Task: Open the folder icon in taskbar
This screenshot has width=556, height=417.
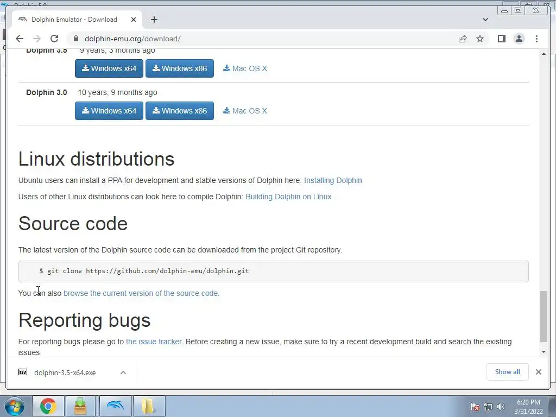Action: tap(149, 406)
